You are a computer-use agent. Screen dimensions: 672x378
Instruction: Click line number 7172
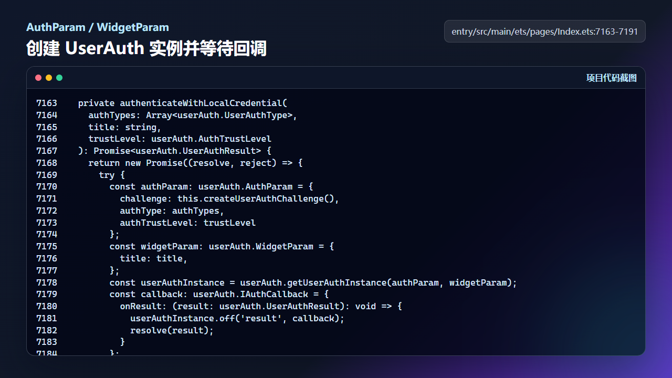[47, 211]
